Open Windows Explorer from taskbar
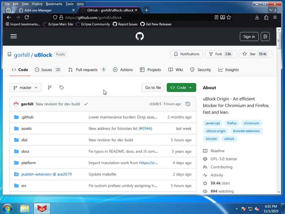Image resolution: width=285 pixels, height=214 pixels. tap(25, 208)
